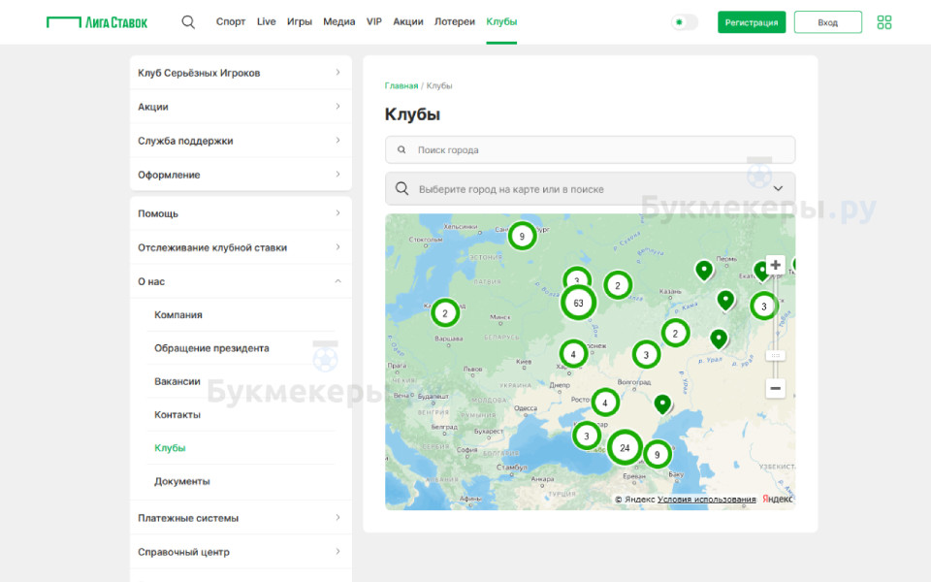Click the 2 cluster above Варшава
The height and width of the screenshot is (582, 931).
pyautogui.click(x=445, y=313)
